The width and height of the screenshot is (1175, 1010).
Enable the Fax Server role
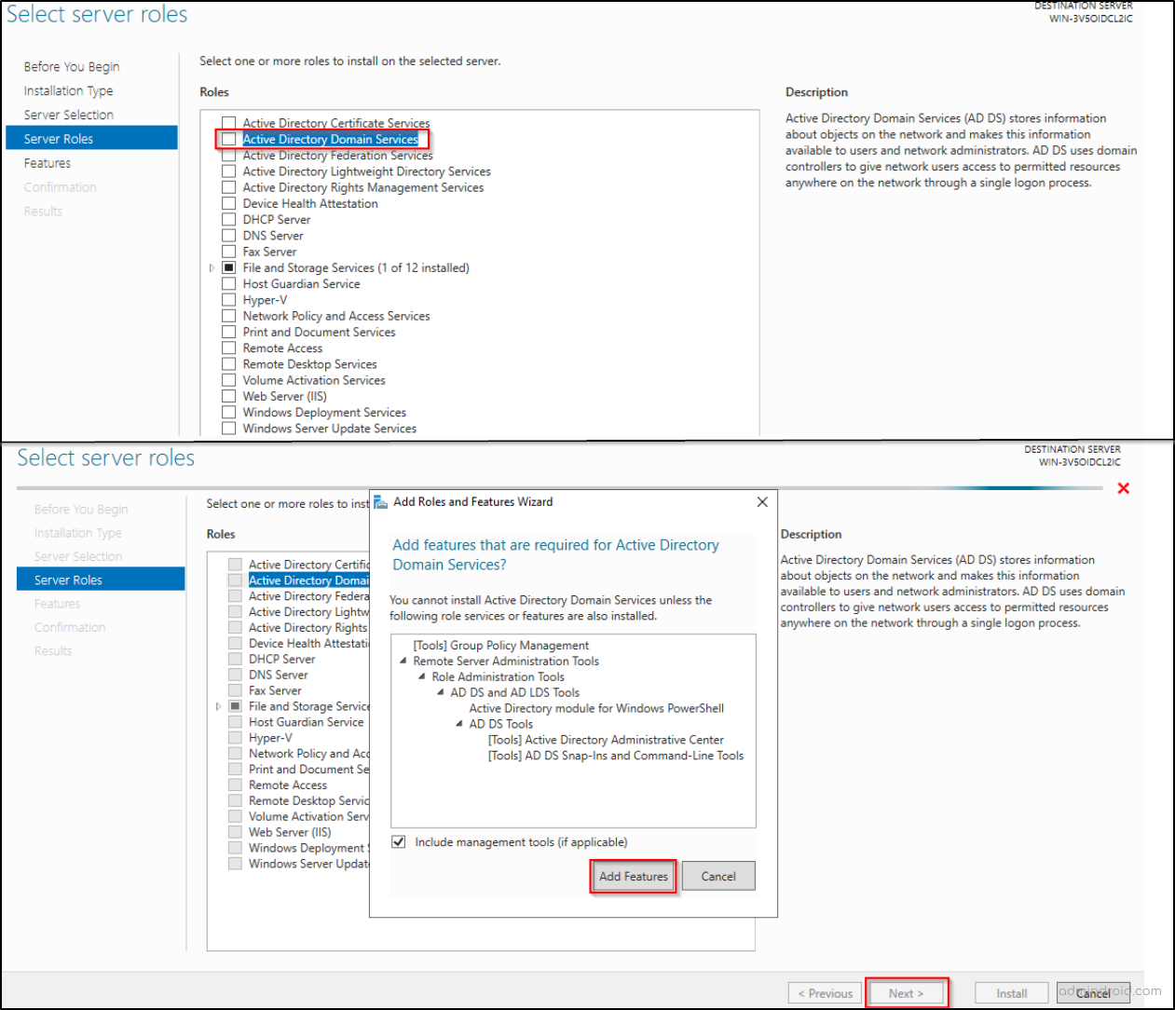(x=228, y=251)
